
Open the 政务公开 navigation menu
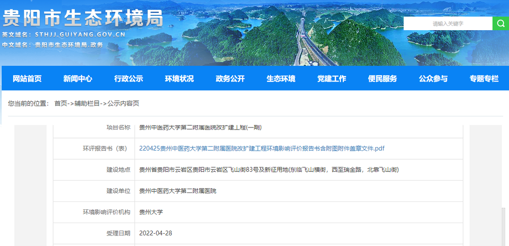point(229,78)
